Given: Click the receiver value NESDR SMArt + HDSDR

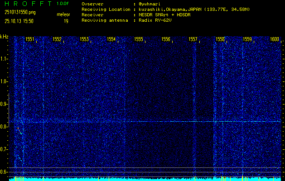Looking at the screenshot, I should click(x=164, y=15).
